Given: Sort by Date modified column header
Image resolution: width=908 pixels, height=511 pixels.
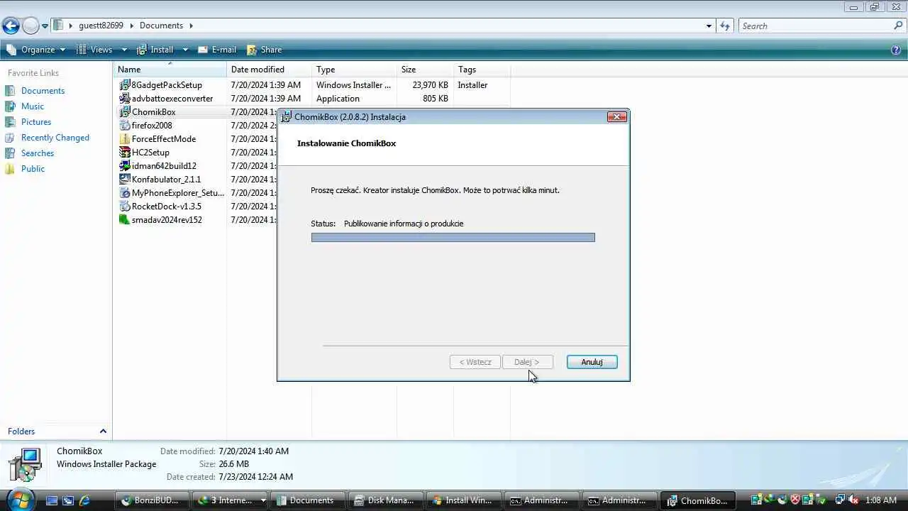Looking at the screenshot, I should click(270, 70).
